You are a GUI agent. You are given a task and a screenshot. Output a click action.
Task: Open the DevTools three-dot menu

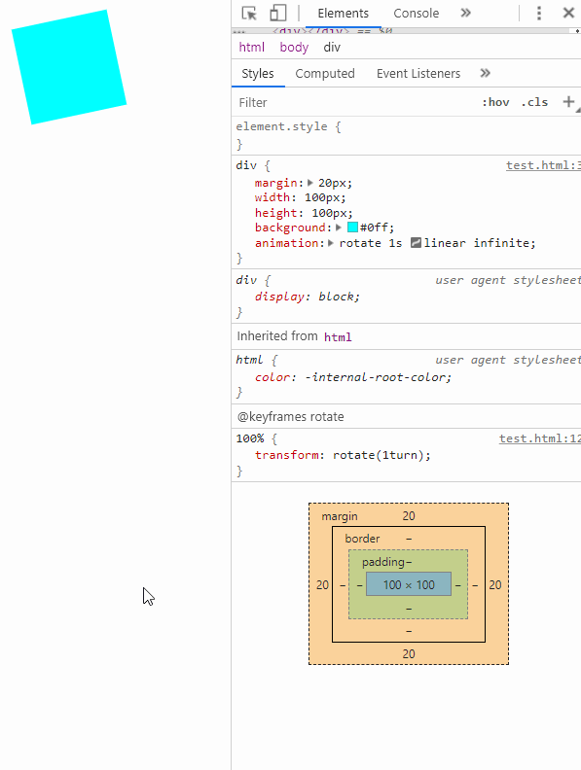[539, 13]
